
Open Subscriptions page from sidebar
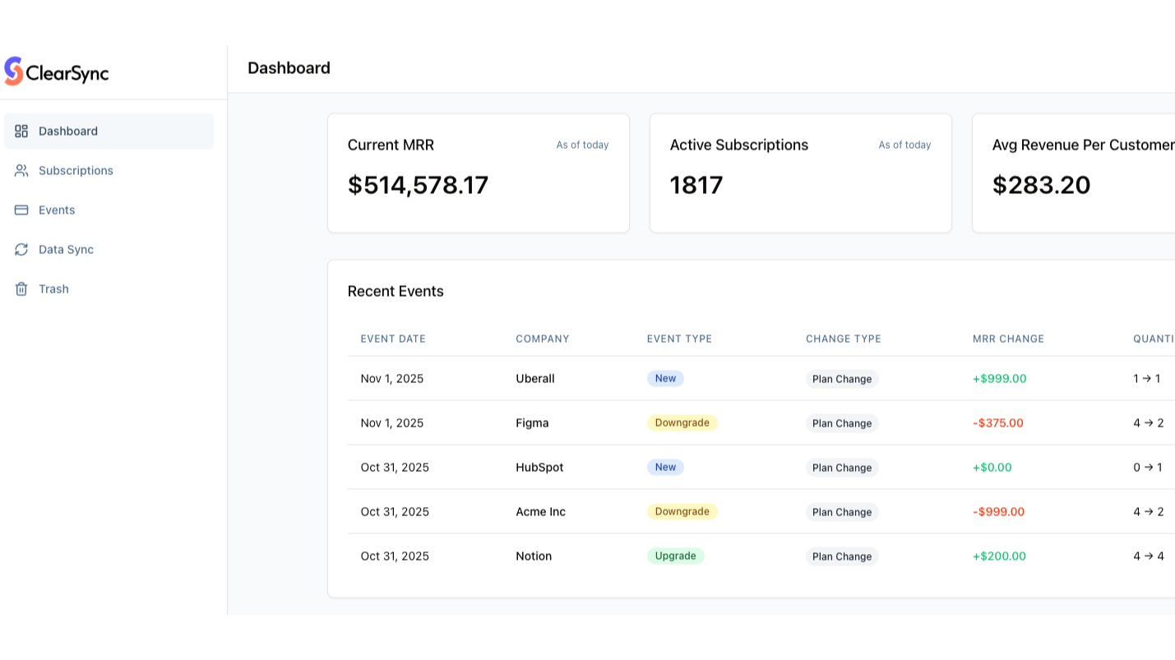[76, 171]
